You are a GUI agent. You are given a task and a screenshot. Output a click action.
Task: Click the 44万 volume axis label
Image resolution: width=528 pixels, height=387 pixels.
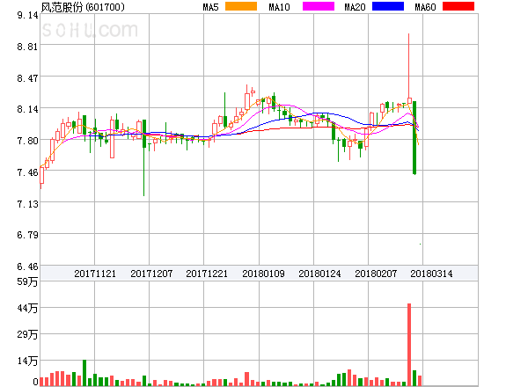tap(27, 308)
